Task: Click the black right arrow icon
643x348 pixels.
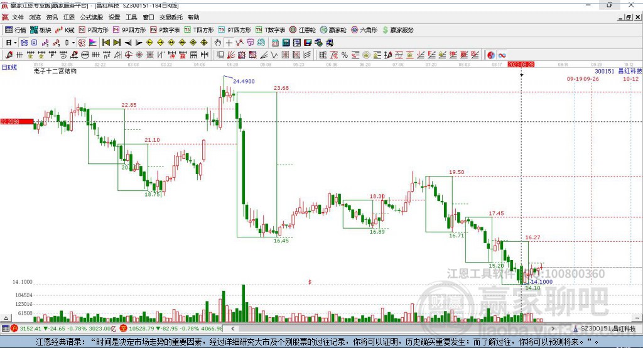Action: click(x=139, y=42)
